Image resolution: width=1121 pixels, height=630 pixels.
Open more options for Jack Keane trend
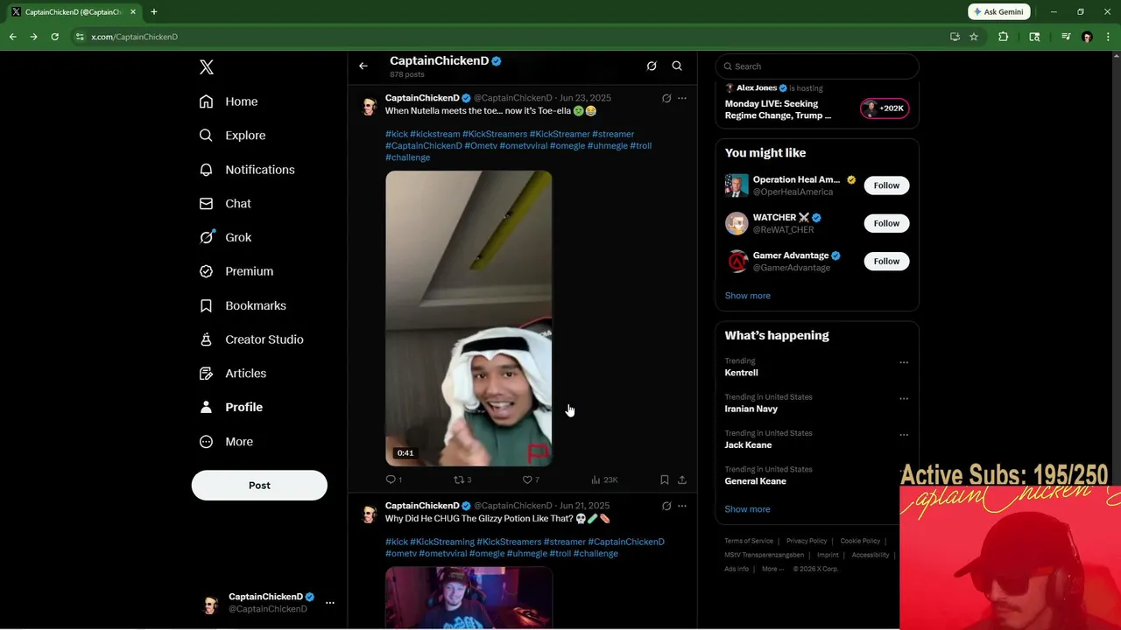coord(903,435)
